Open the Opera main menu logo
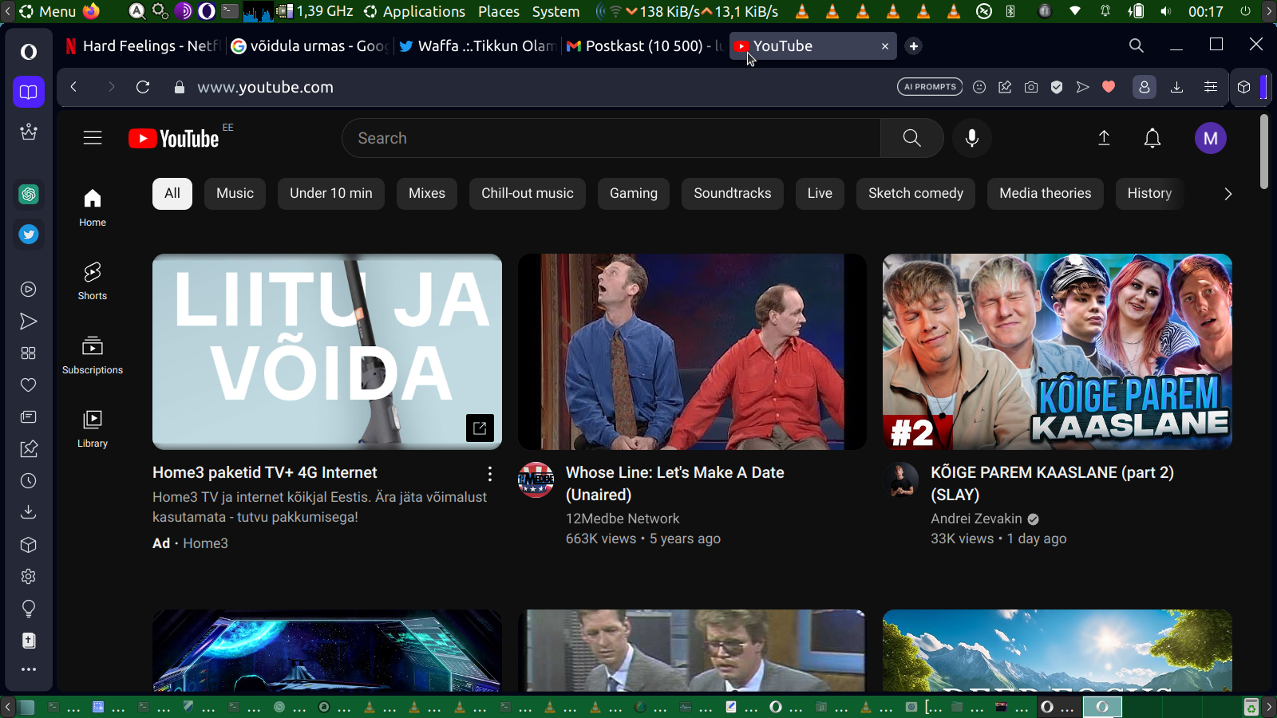This screenshot has width=1277, height=718. click(x=29, y=52)
